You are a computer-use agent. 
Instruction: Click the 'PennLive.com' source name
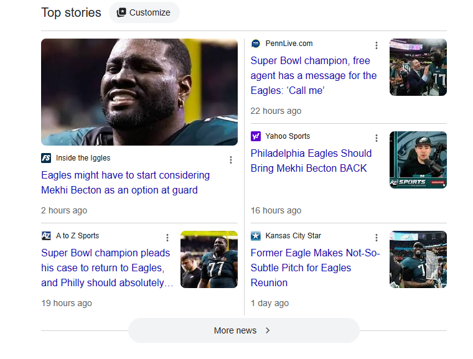tap(289, 44)
